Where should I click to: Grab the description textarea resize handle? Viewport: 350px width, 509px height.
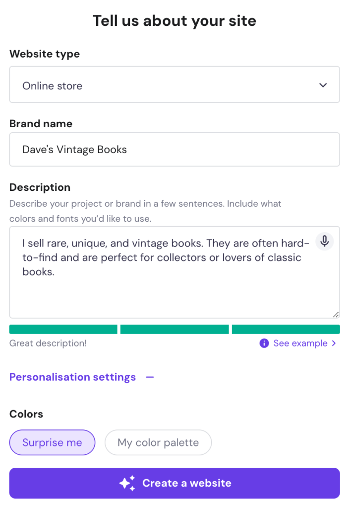336,314
